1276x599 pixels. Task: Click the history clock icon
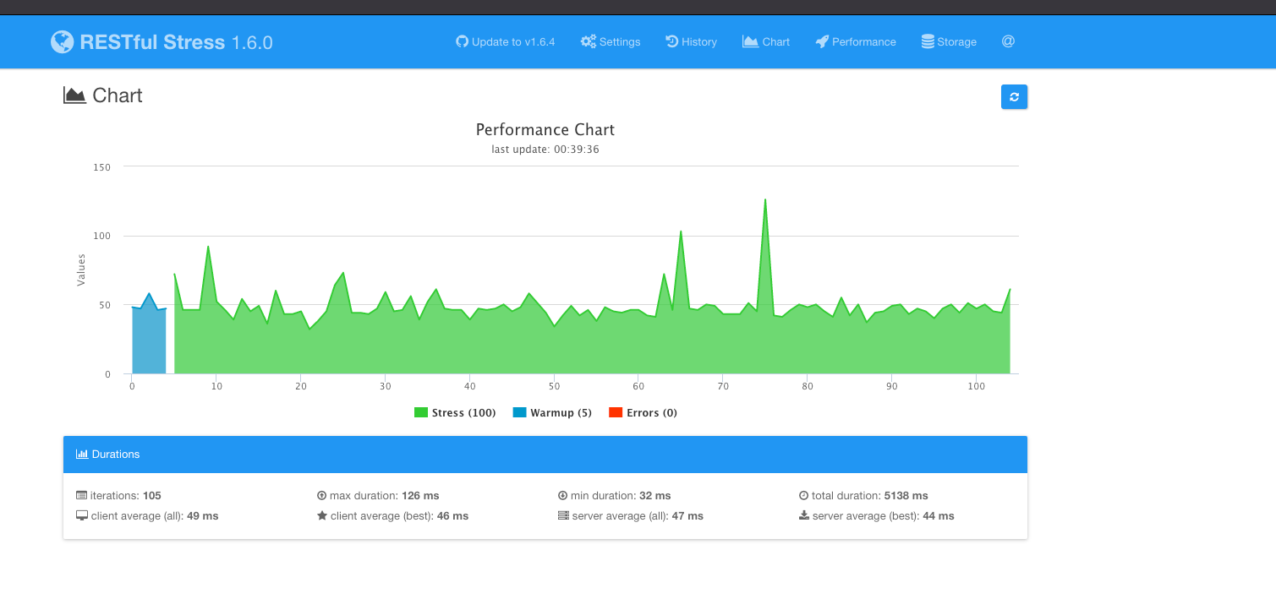coord(672,41)
